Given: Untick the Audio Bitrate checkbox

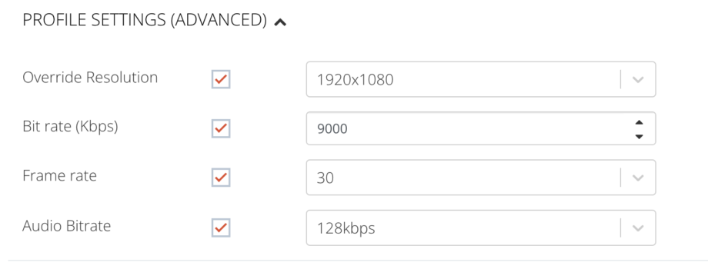Looking at the screenshot, I should pos(221,228).
